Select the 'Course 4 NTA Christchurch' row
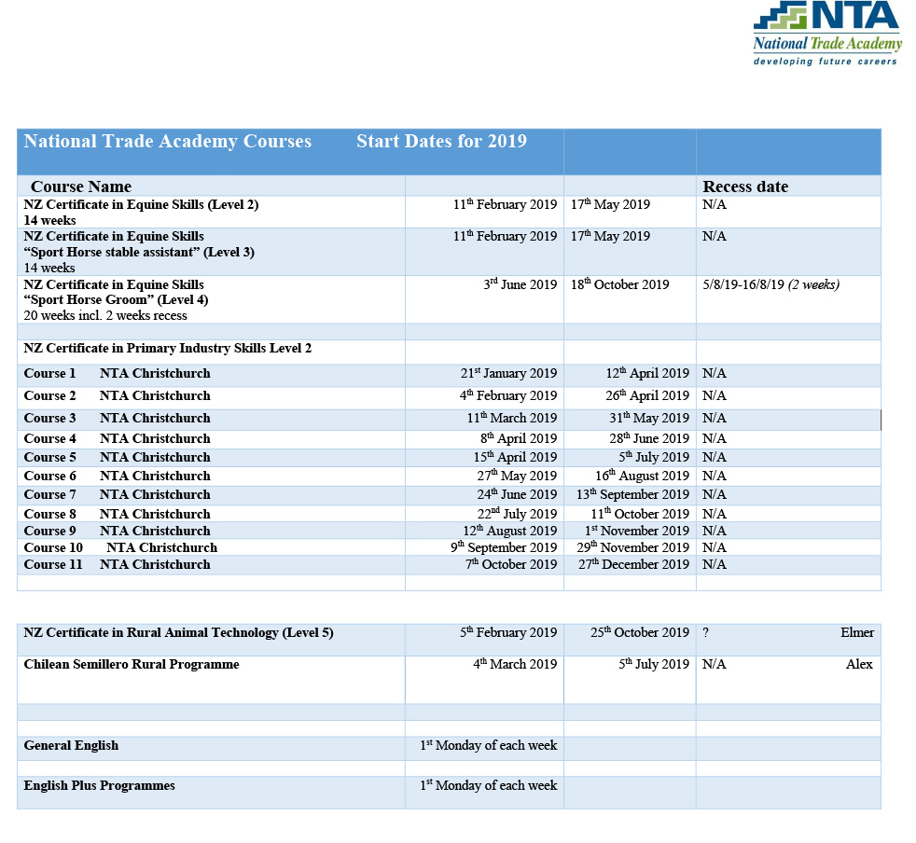The width and height of the screenshot is (916, 843). tap(449, 439)
